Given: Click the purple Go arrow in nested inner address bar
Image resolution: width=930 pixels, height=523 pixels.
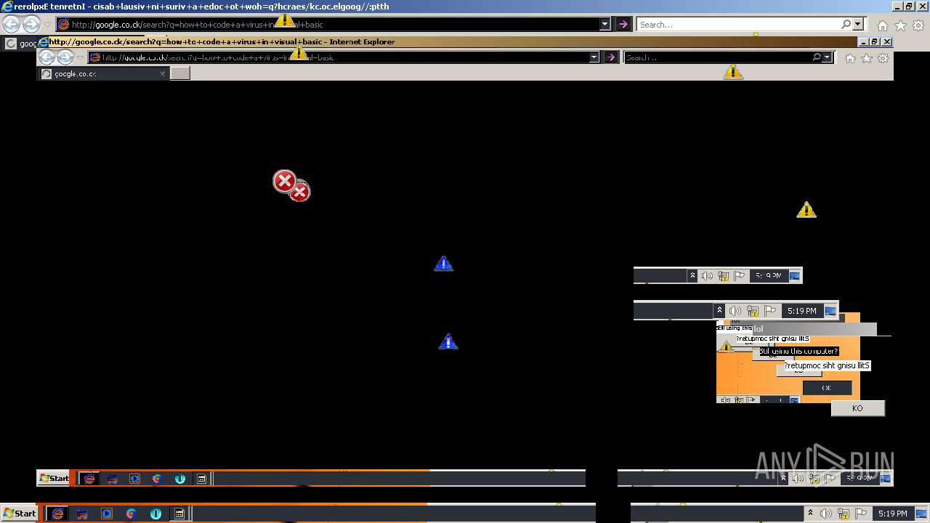Looking at the screenshot, I should click(611, 57).
